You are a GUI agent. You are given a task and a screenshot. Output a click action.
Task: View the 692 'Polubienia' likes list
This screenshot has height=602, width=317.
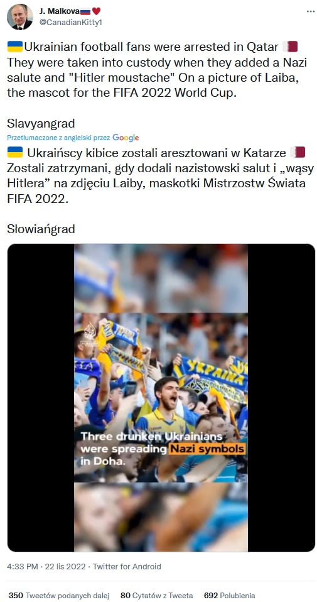point(229,596)
